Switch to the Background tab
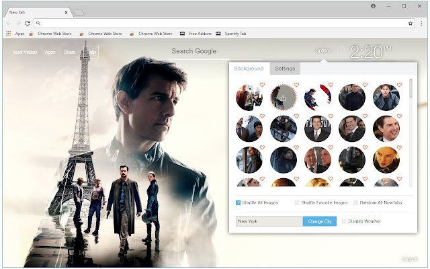The height and width of the screenshot is (269, 430). click(249, 69)
